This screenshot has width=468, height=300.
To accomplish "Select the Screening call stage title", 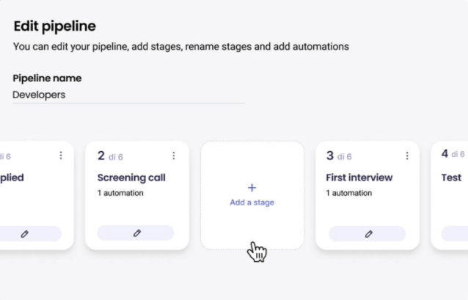I will pyautogui.click(x=131, y=178).
